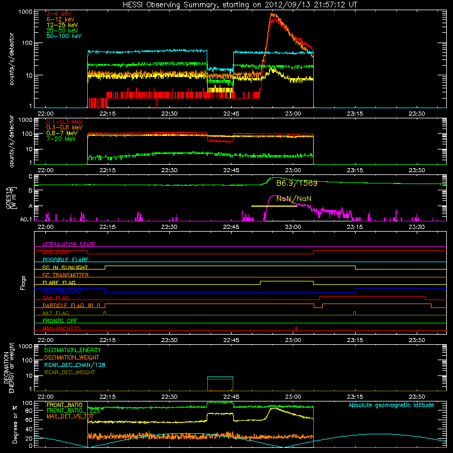The image size is (453, 453).
Task: Click the Absolute geomagnetic latitude label
Action: pyautogui.click(x=391, y=405)
